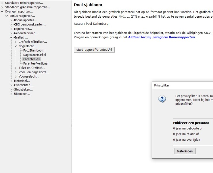Click the Exporteren tree item
This screenshot has width=213, height=173.
[x=23, y=29]
